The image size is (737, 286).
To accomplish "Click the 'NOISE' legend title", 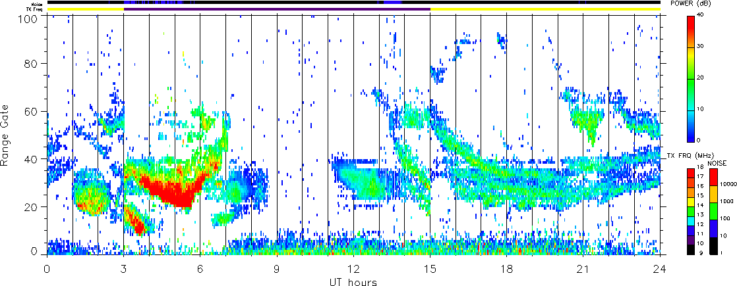I will click(717, 163).
